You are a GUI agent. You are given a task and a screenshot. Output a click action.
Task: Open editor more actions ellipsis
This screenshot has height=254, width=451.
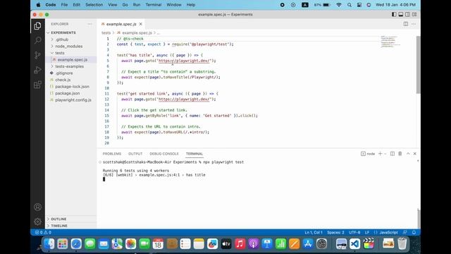point(414,24)
